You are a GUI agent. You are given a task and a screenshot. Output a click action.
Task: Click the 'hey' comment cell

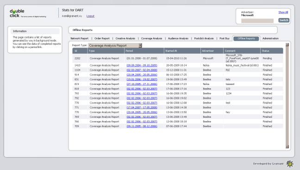228,112
